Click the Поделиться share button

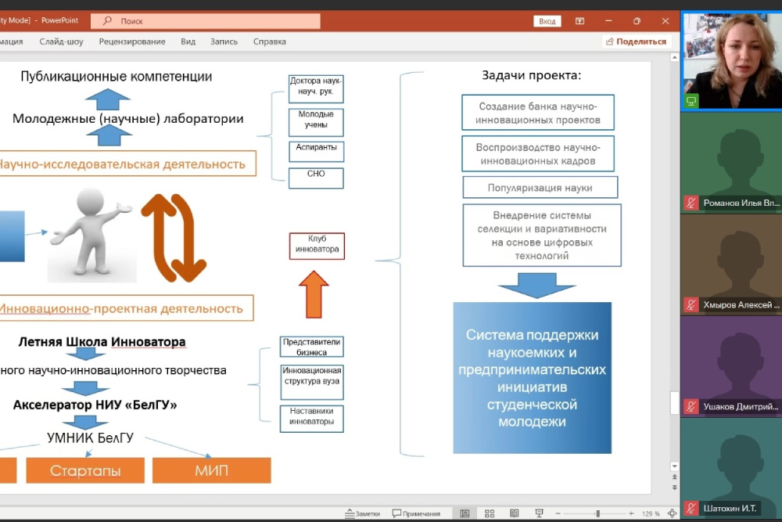[637, 41]
